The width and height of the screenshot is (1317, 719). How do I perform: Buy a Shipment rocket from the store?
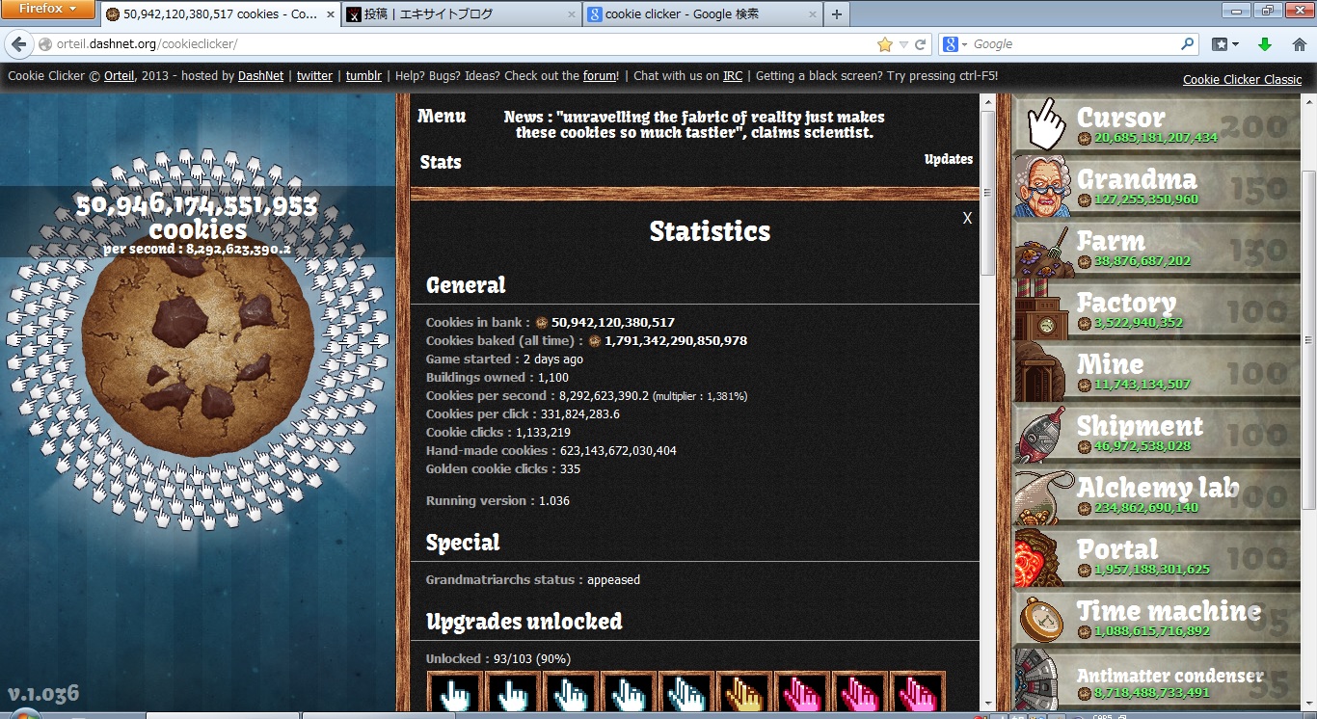click(x=1158, y=433)
